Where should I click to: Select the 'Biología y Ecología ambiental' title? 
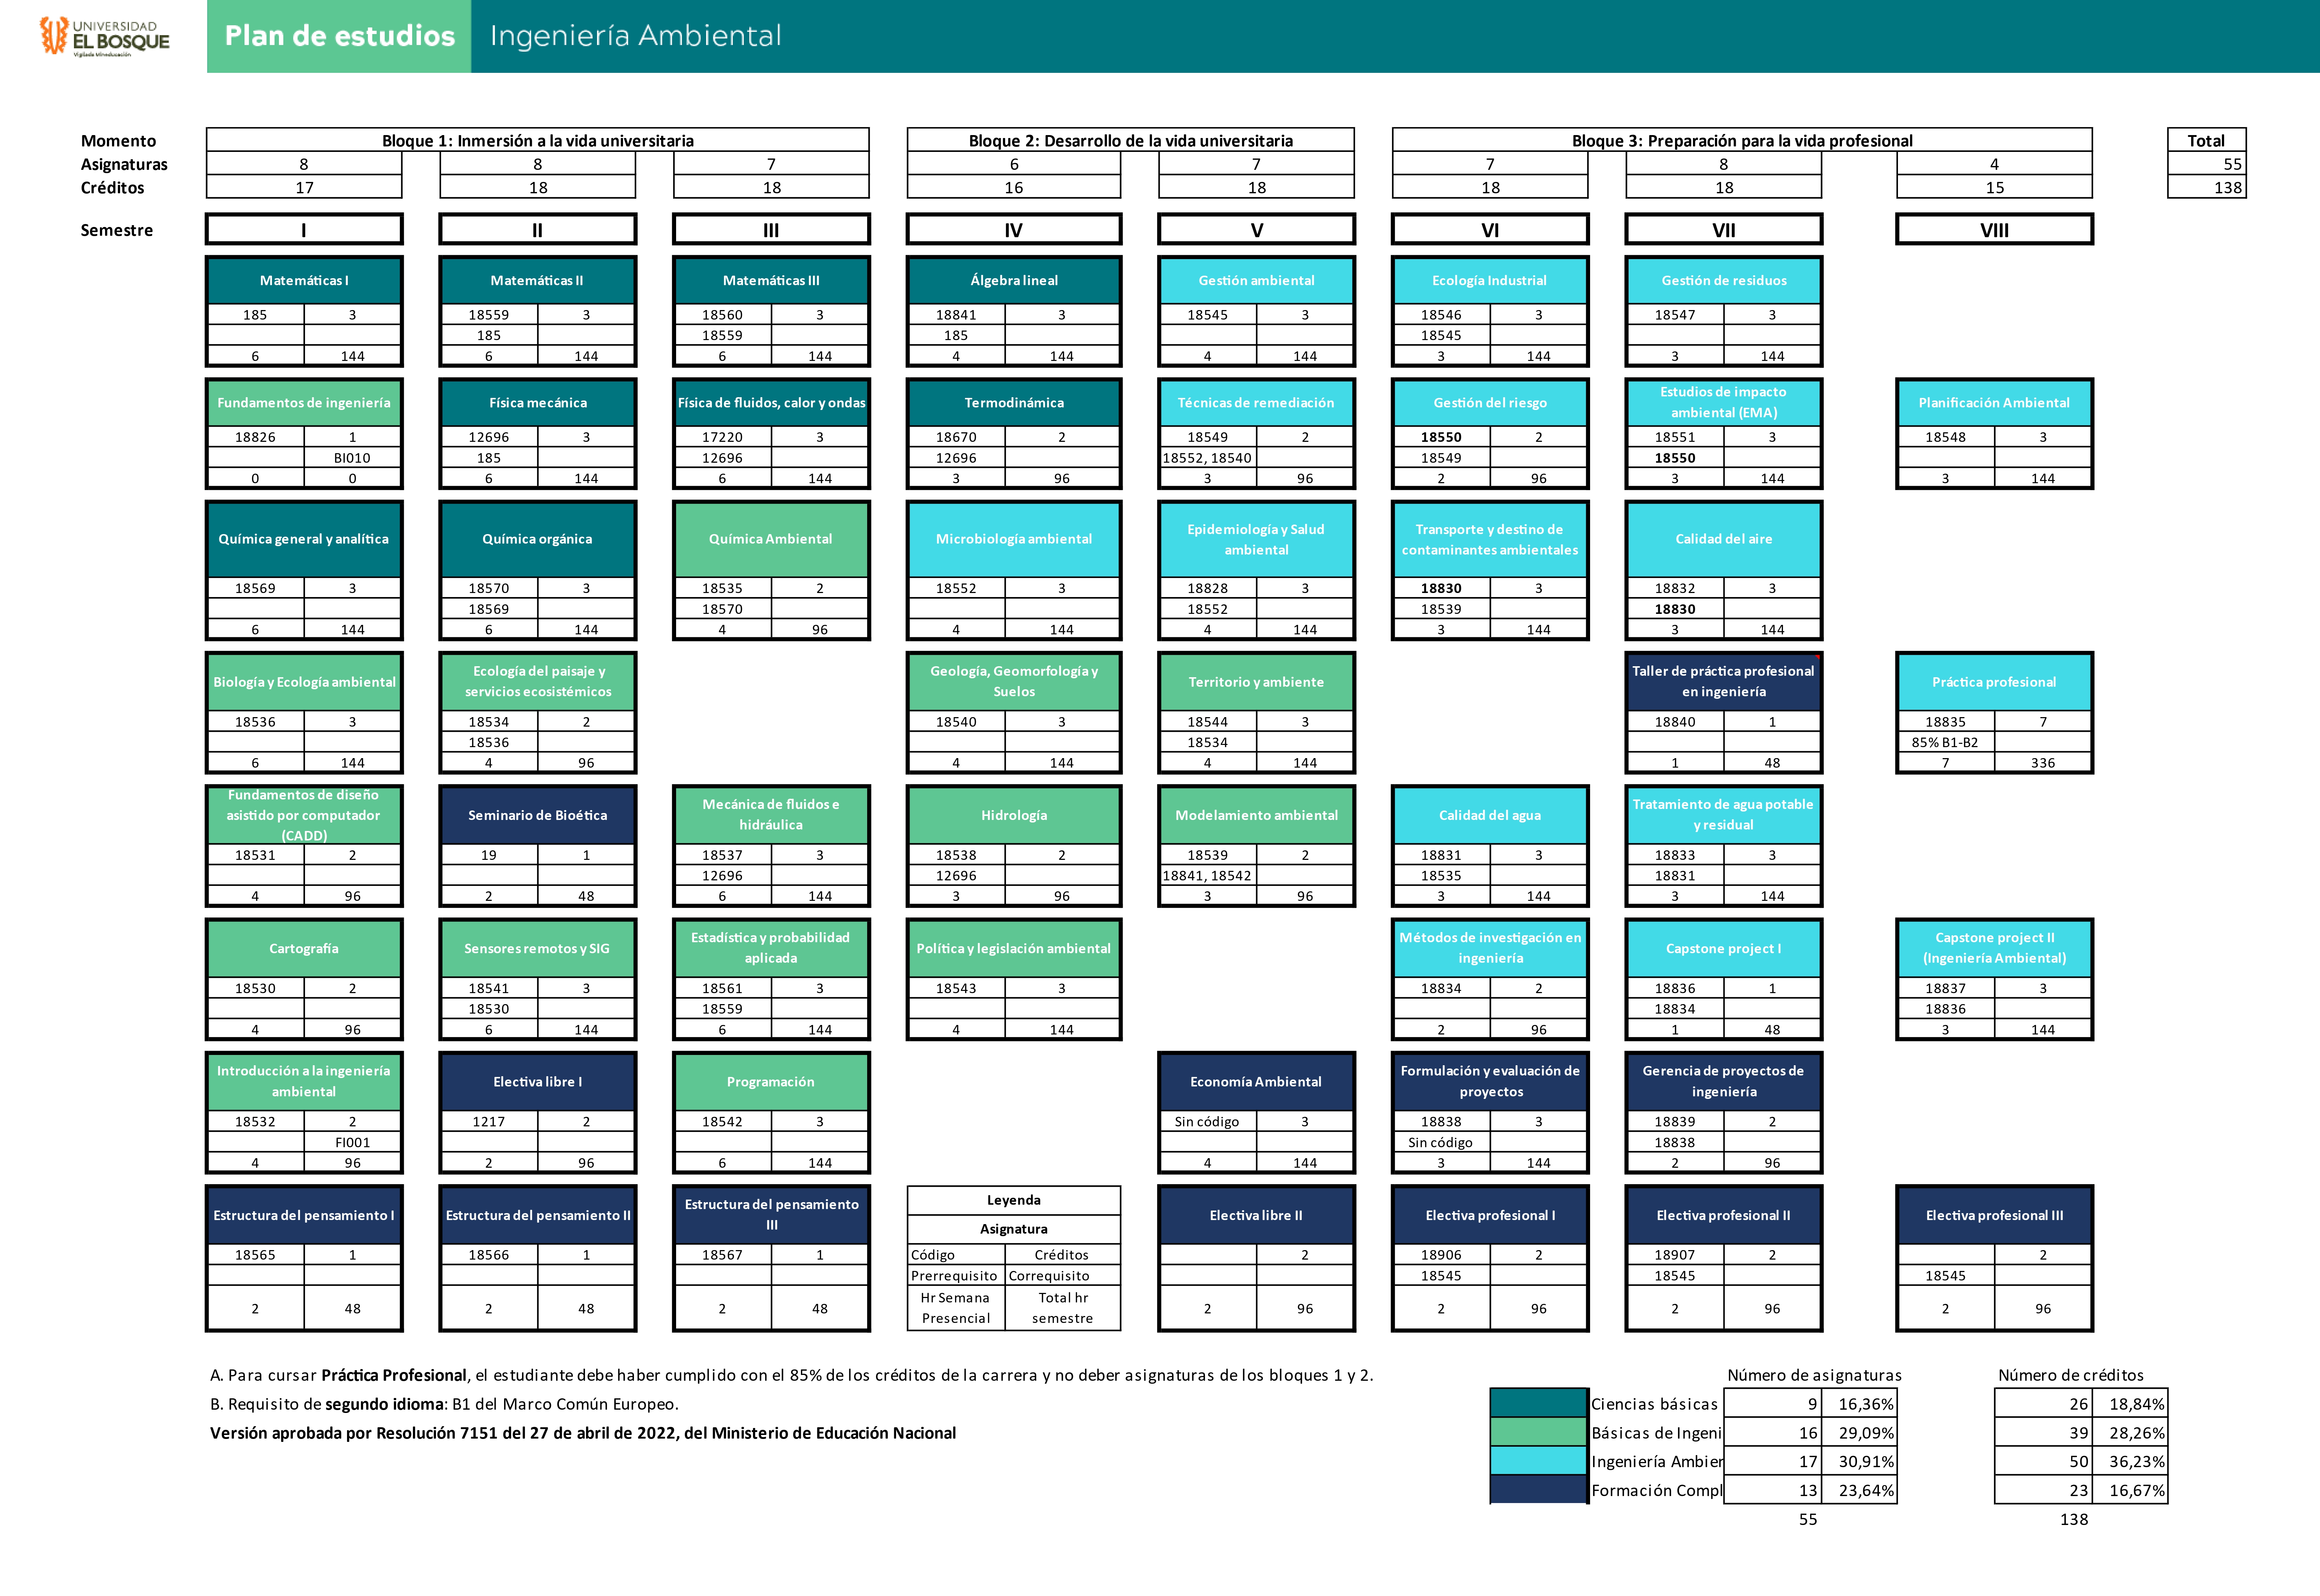click(304, 682)
